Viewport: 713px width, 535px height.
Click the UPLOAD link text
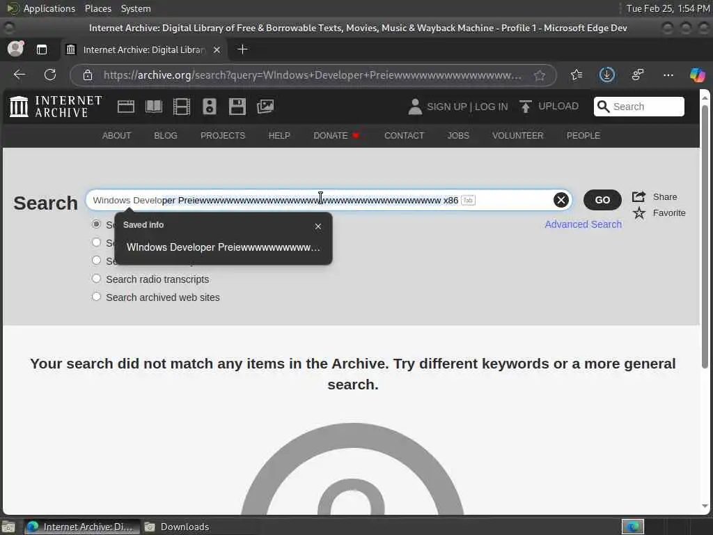[x=558, y=106]
